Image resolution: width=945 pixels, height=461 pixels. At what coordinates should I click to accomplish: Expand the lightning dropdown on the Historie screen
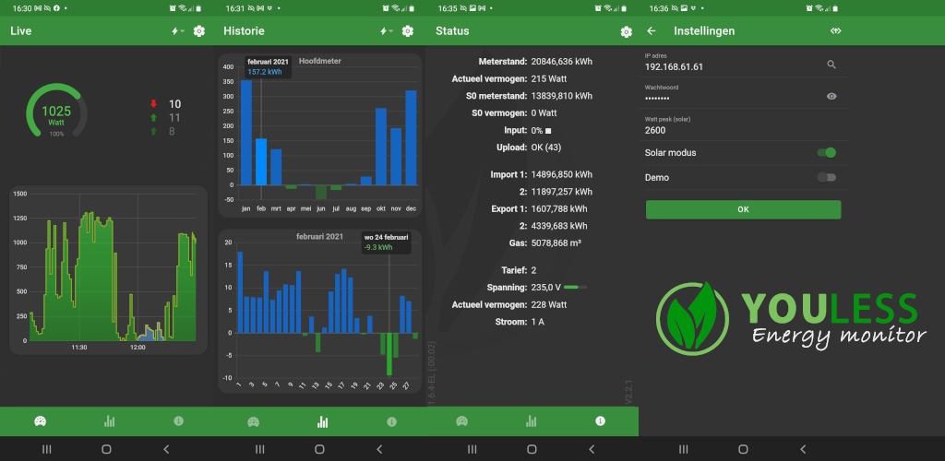[x=387, y=31]
